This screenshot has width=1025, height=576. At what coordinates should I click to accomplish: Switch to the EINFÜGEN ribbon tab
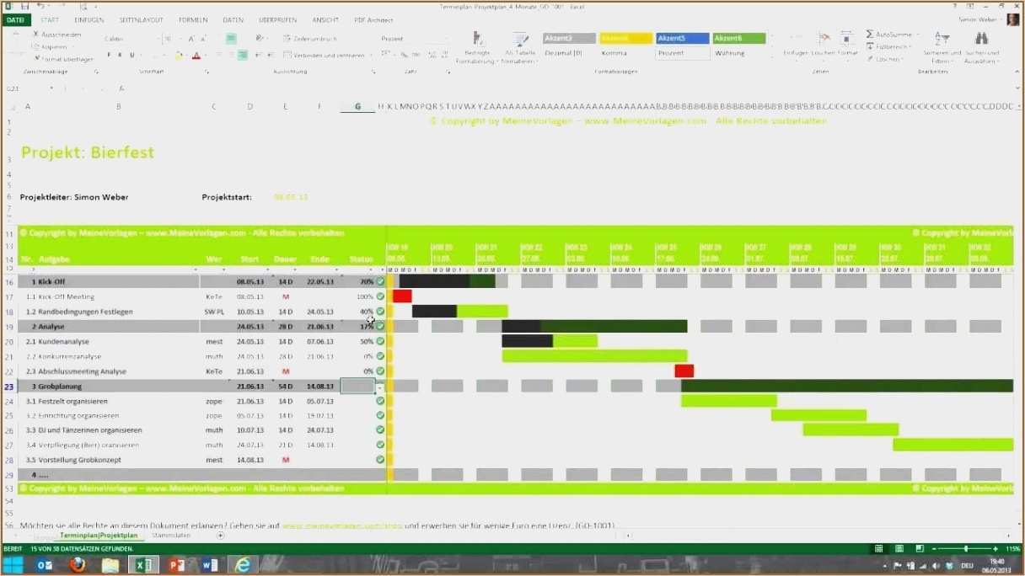[89, 19]
